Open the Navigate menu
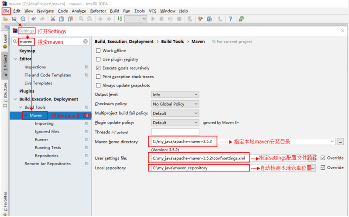The width and height of the screenshot is (349, 217). point(45,11)
